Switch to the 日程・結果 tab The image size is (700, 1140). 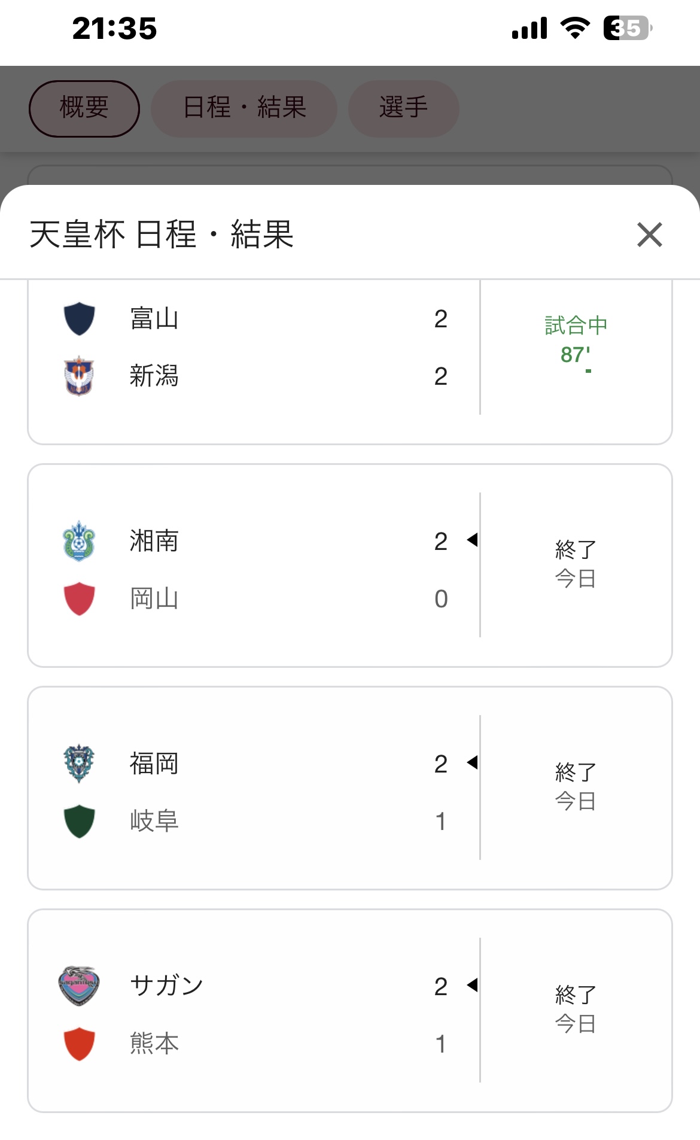click(244, 108)
